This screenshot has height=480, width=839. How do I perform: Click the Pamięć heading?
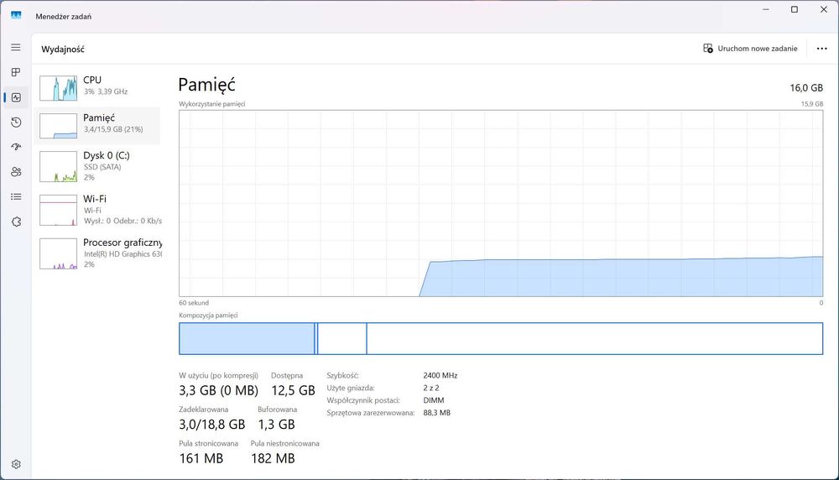(x=206, y=85)
